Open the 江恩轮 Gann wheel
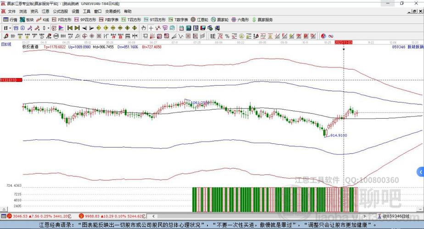The height and width of the screenshot is (229, 424). click(x=200, y=20)
